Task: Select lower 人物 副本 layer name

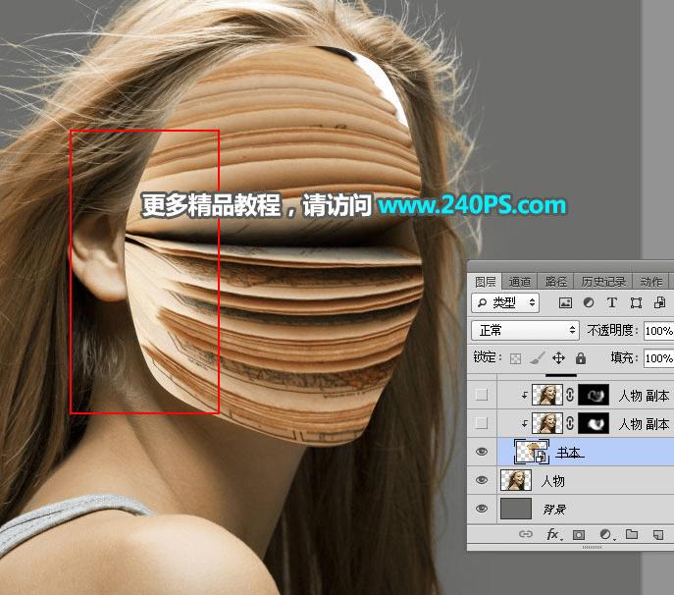Action: pos(644,424)
